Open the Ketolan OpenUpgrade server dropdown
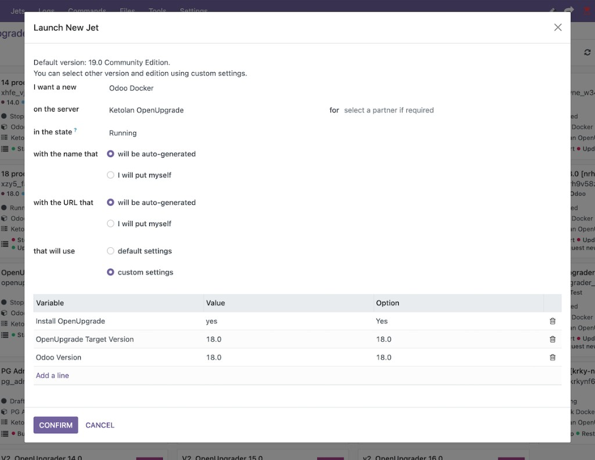The width and height of the screenshot is (595, 460). point(215,110)
